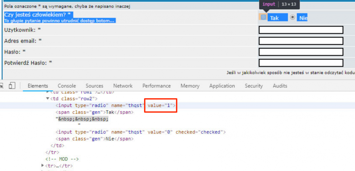Focus the Potwierdź Hasło field

point(301,63)
